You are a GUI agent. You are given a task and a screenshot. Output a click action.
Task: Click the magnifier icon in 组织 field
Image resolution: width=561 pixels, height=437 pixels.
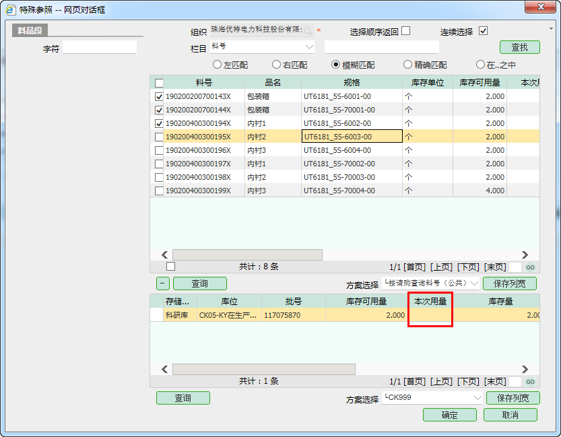pyautogui.click(x=308, y=31)
